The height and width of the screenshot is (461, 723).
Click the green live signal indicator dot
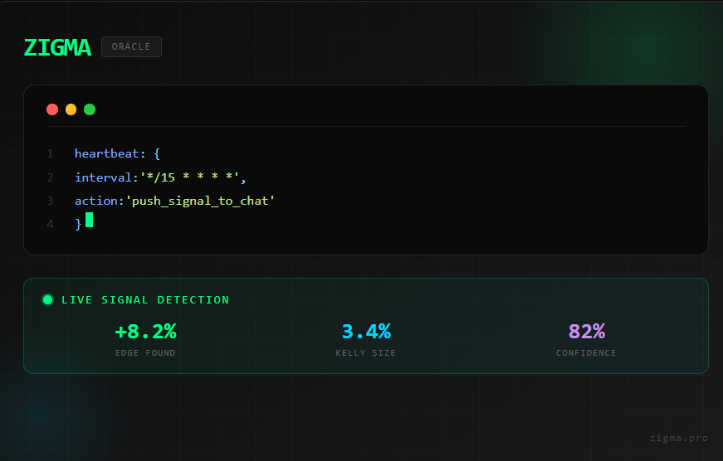[x=47, y=300]
